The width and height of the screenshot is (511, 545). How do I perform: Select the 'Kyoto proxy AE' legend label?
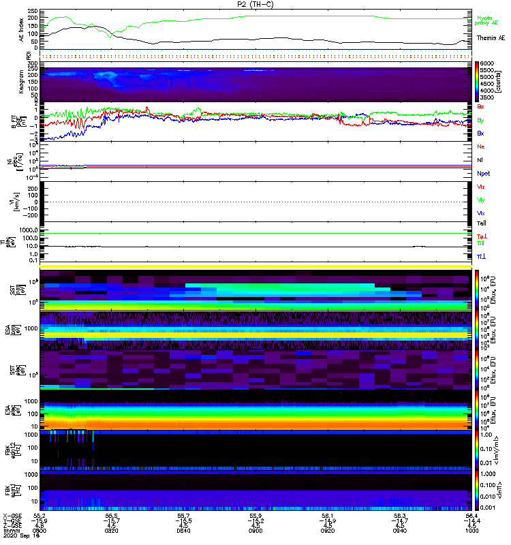pos(486,20)
